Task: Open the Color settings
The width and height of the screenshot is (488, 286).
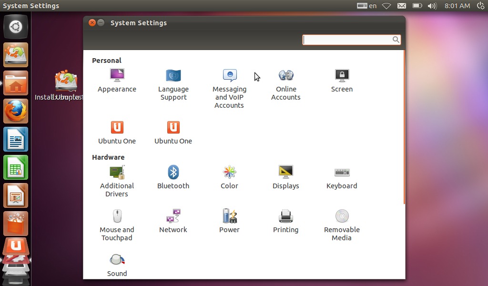Action: click(x=229, y=177)
